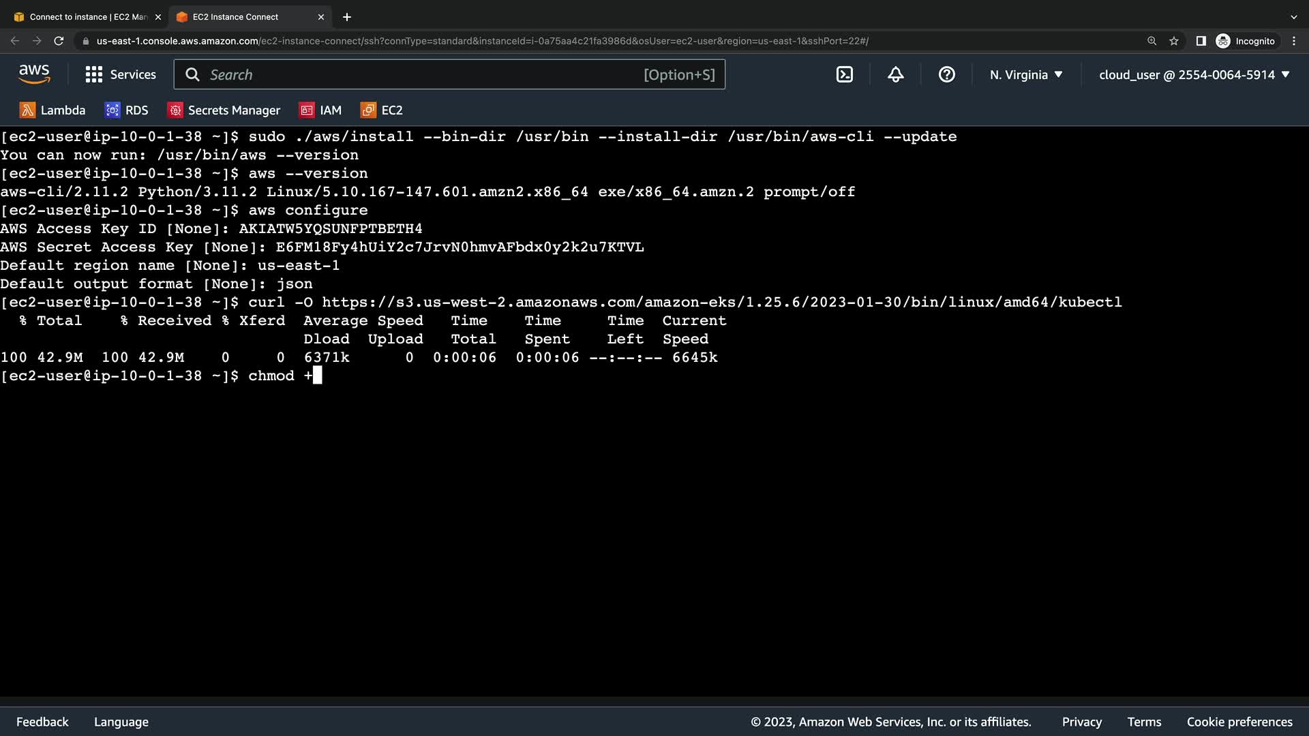Reload the page with the browser refresh button
Image resolution: width=1309 pixels, height=736 pixels.
tap(59, 41)
